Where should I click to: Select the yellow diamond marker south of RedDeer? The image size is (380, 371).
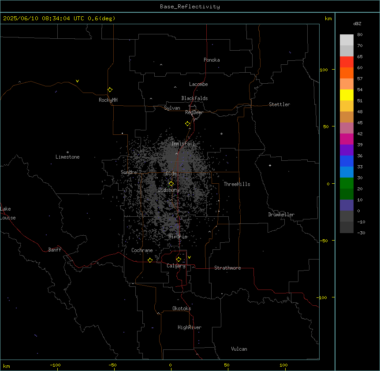point(188,124)
